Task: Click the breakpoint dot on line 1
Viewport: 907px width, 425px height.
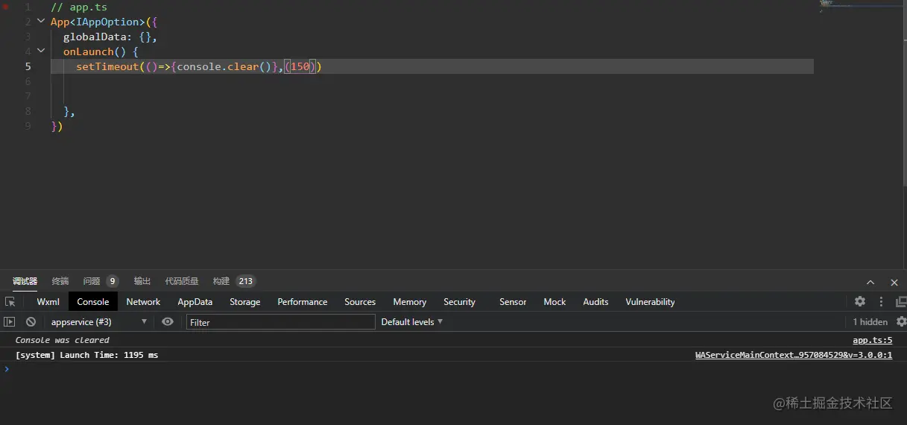Action: point(5,7)
